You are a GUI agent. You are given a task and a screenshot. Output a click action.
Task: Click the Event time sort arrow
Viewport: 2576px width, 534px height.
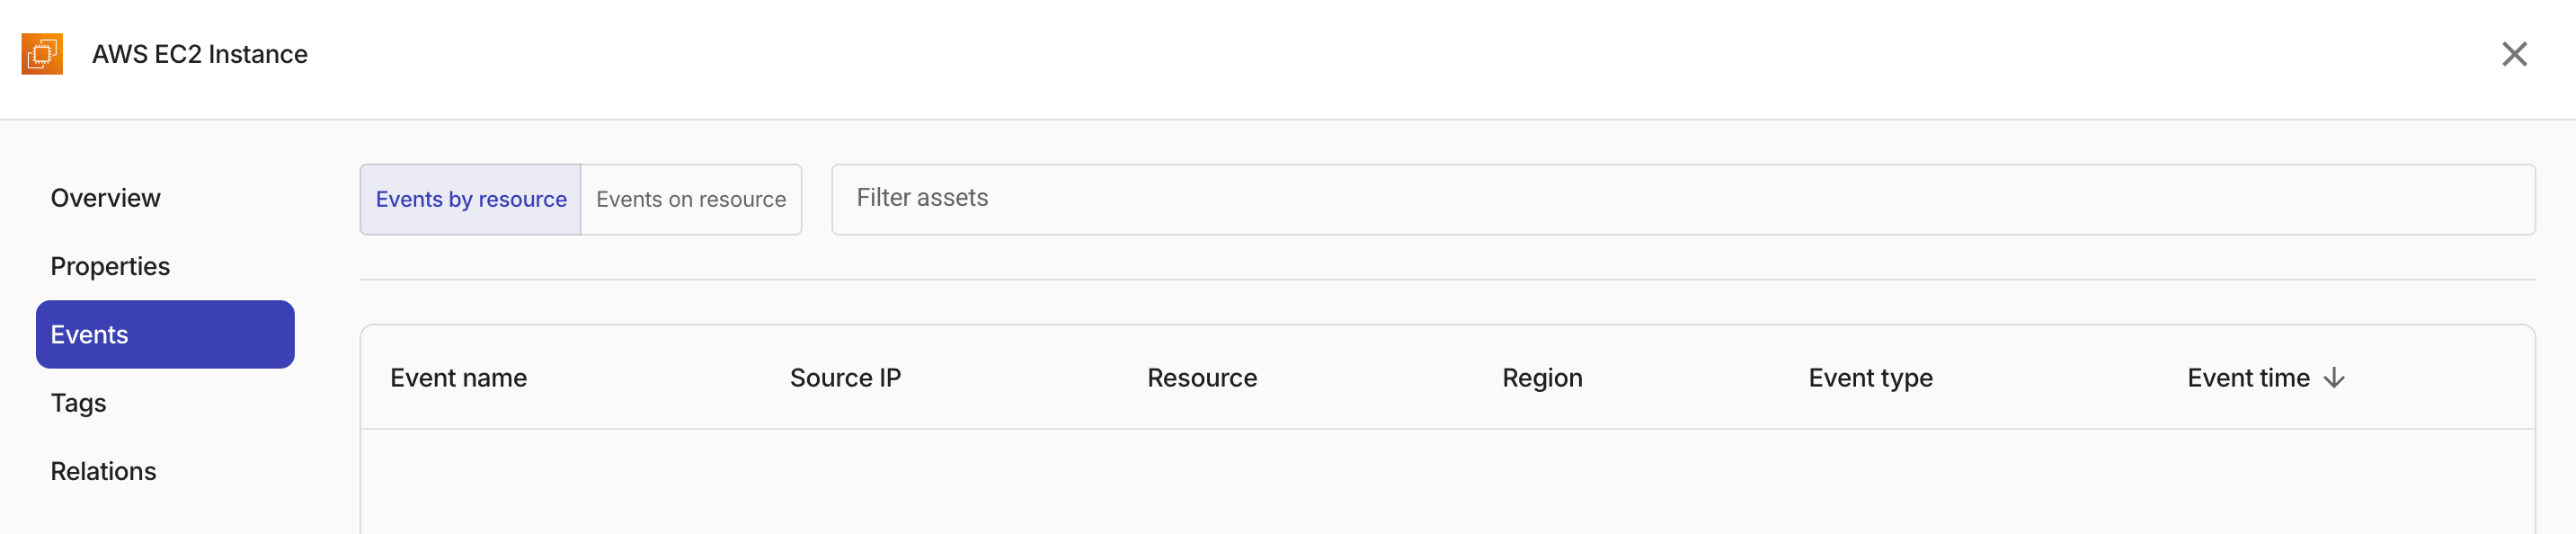click(x=2335, y=378)
